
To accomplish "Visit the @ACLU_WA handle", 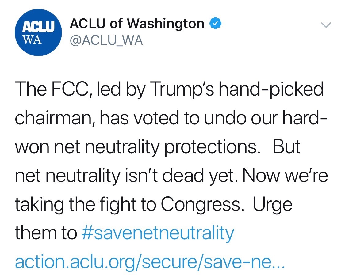I will tap(106, 40).
